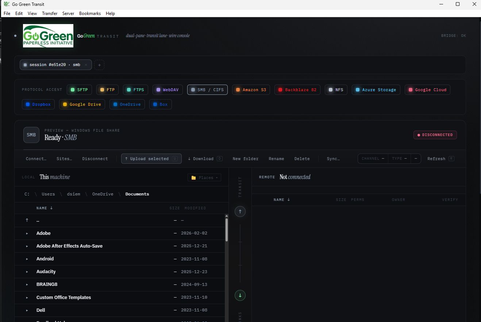Go to Users in the breadcrumb path
This screenshot has width=481, height=322.
pos(48,194)
